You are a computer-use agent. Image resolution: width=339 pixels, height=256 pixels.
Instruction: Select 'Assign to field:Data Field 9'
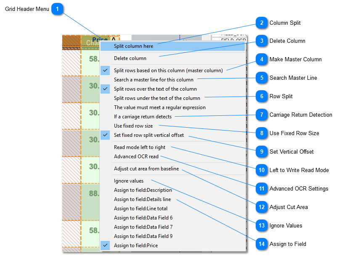[x=172, y=236]
